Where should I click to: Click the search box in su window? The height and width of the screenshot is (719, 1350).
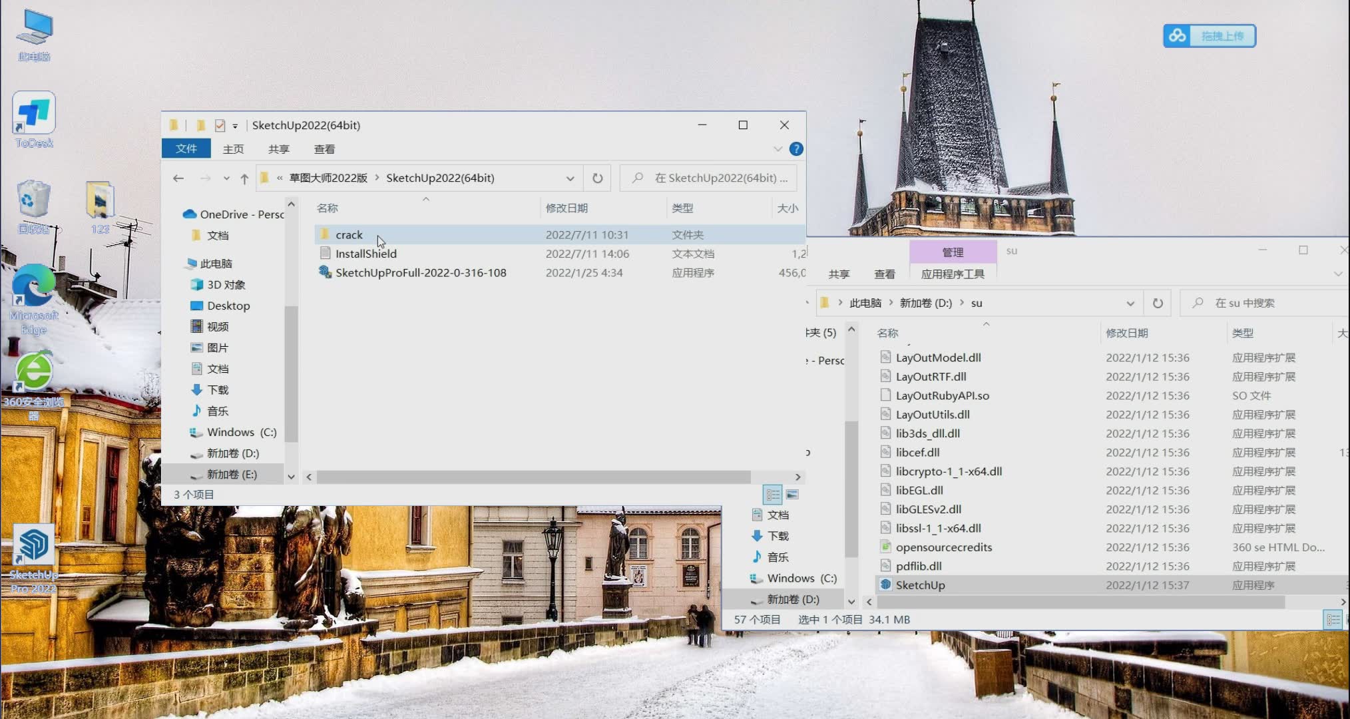1265,303
